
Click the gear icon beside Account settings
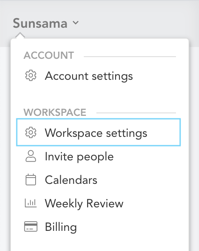pyautogui.click(x=31, y=76)
